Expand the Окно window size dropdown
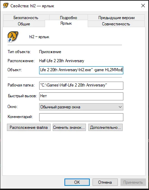This screenshot has width=149, height=190. point(81,107)
